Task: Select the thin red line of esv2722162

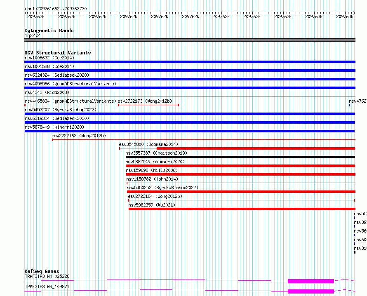Action: 204,140
